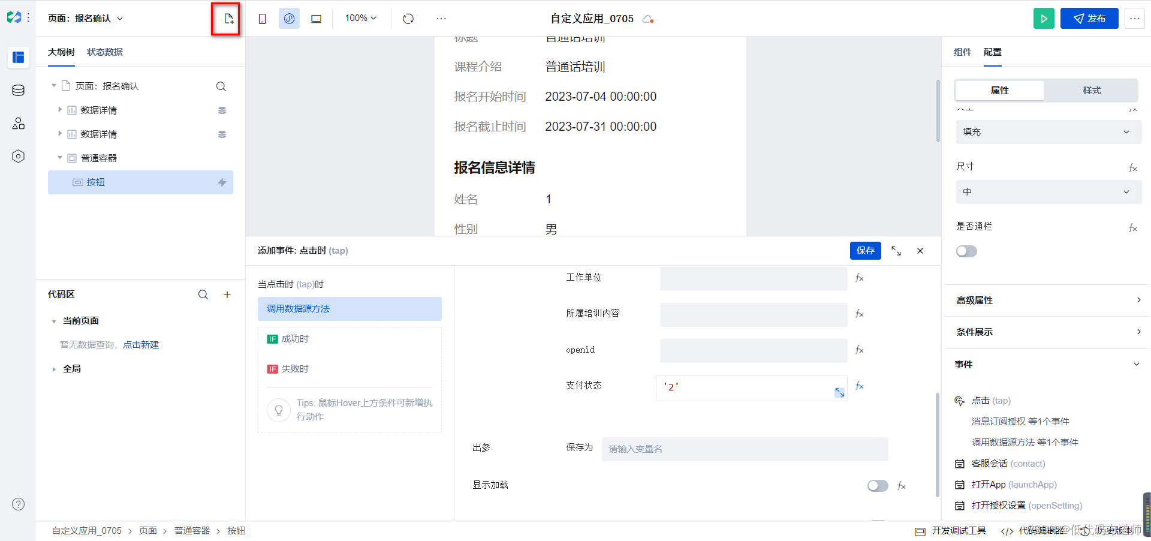Click data binding icon of second 数据详情

[x=222, y=134]
